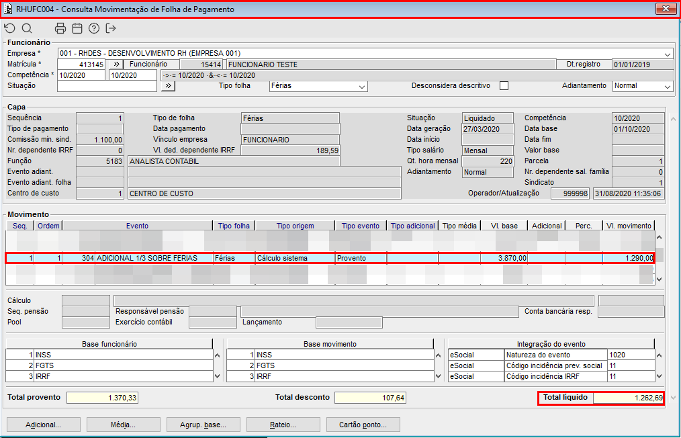This screenshot has width=681, height=438.
Task: Click the exit arrow toolbar icon
Action: (x=111, y=28)
